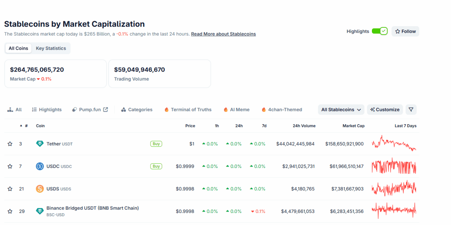
Task: Select the Highlights filter tab
Action: click(x=47, y=109)
